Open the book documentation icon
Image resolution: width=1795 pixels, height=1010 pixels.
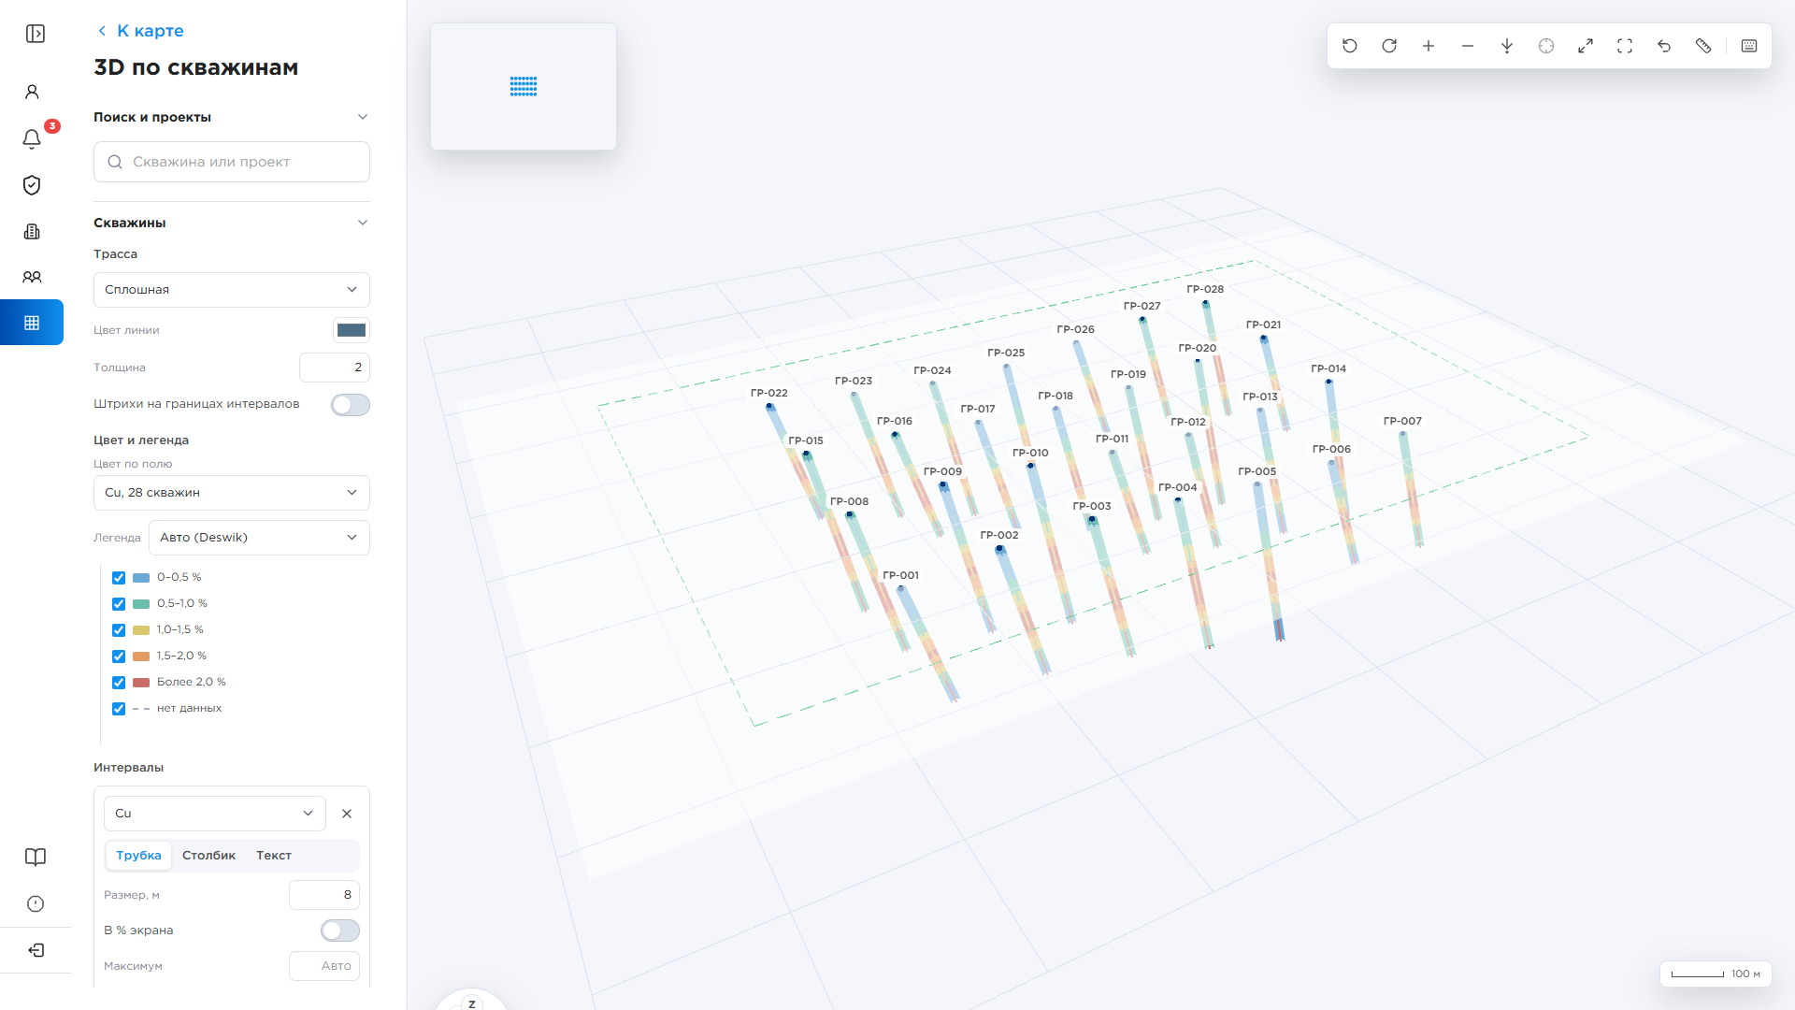(x=36, y=857)
